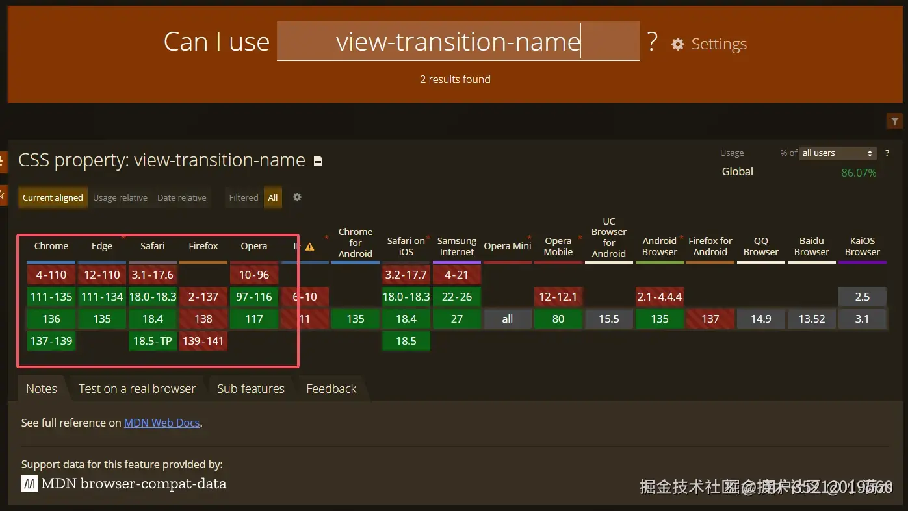Click Opera version cell 10-96

(x=254, y=275)
